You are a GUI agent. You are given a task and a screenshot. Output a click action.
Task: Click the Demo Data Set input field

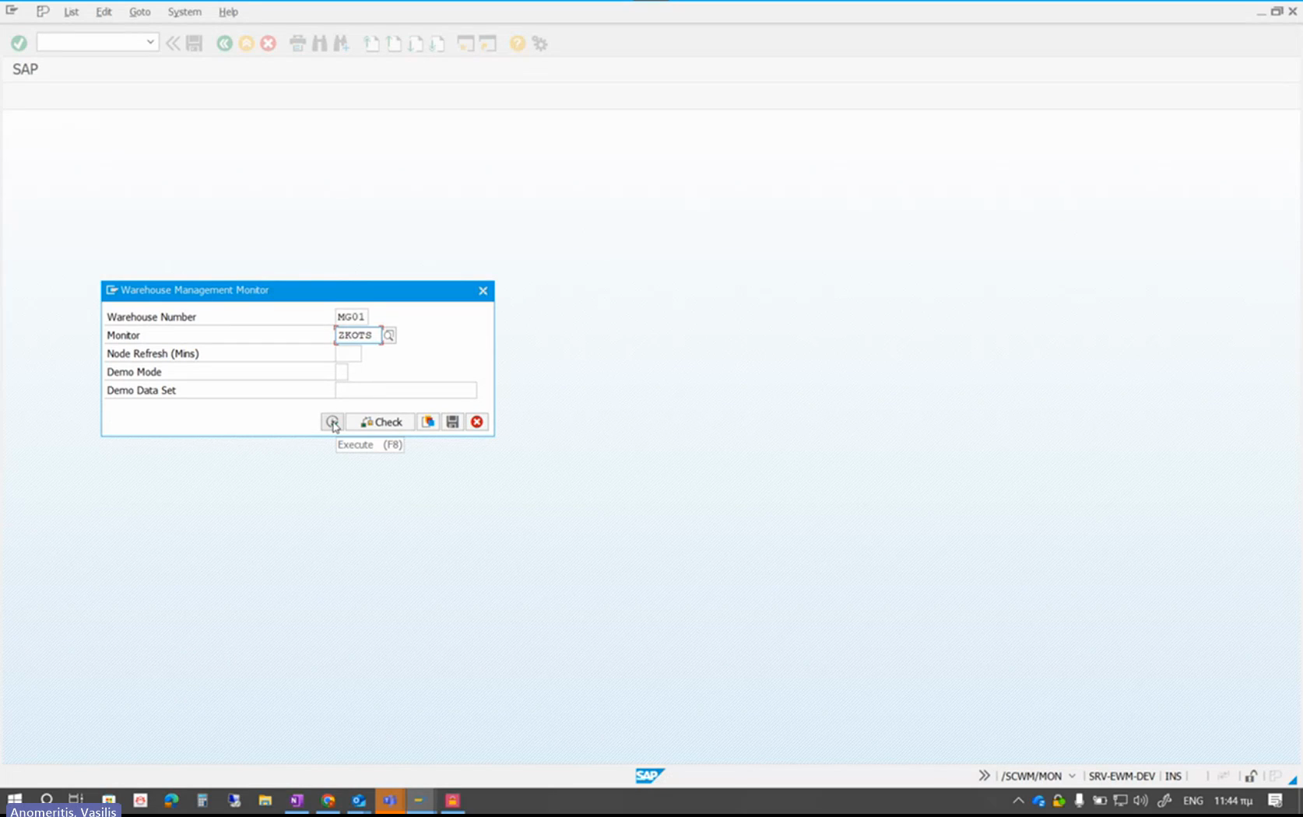click(406, 391)
